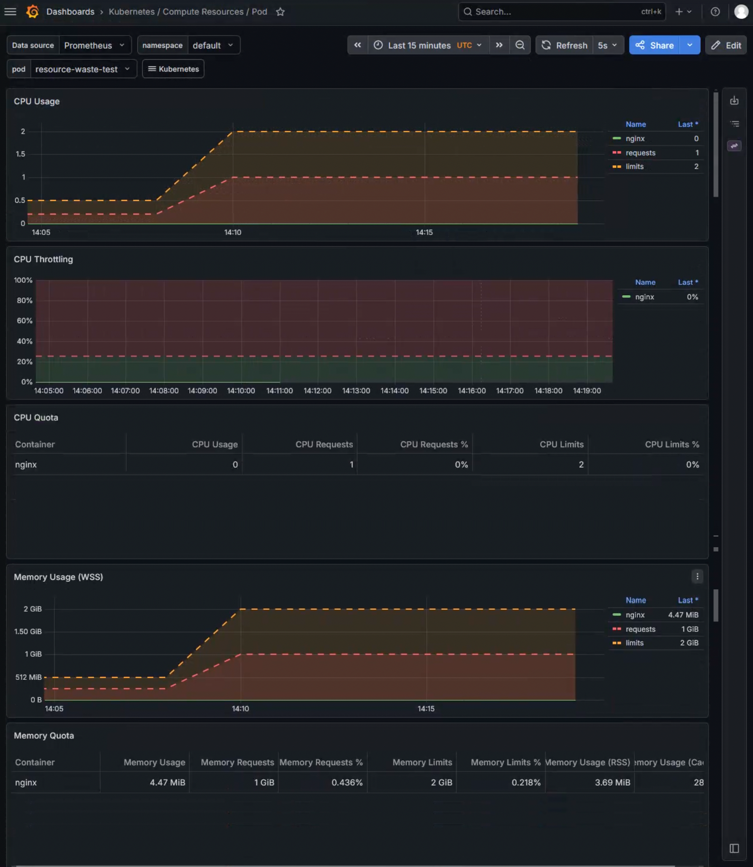Image resolution: width=753 pixels, height=867 pixels.
Task: Click Kubernetes / Compute Resources / Pod breadcrumb
Action: 188,12
